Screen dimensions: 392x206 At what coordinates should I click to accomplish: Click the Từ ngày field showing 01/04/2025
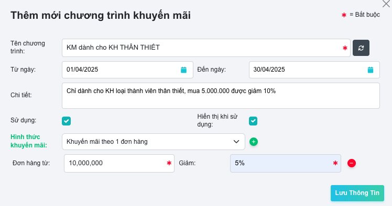127,70
